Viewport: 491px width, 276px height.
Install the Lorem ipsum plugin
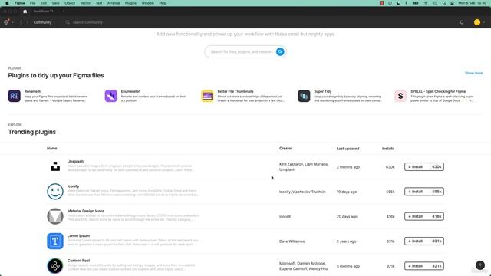click(x=424, y=241)
